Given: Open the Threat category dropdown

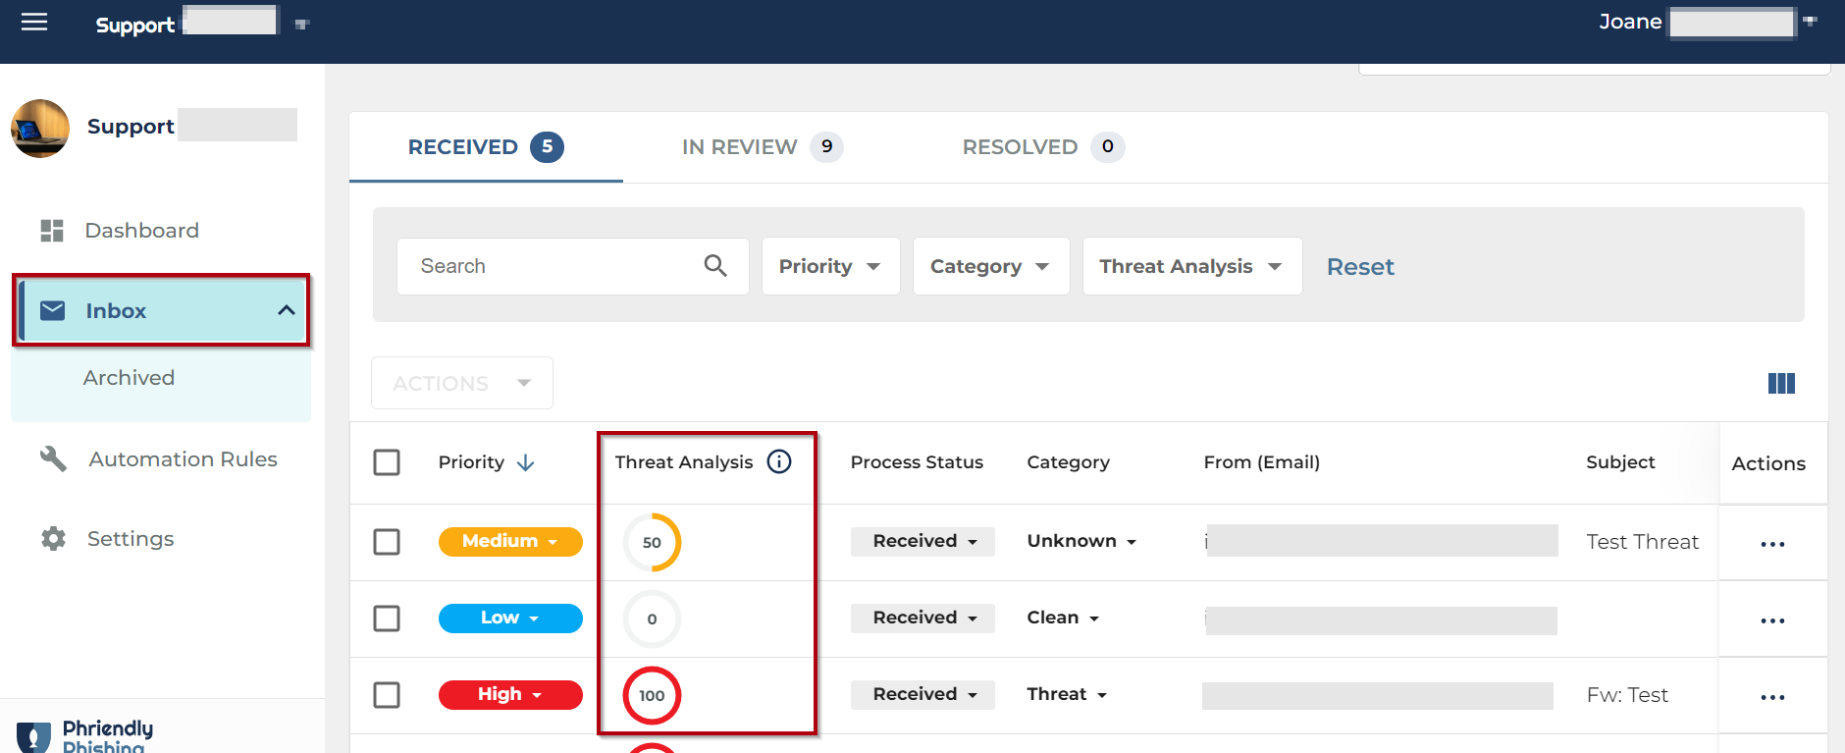Looking at the screenshot, I should (x=1067, y=694).
